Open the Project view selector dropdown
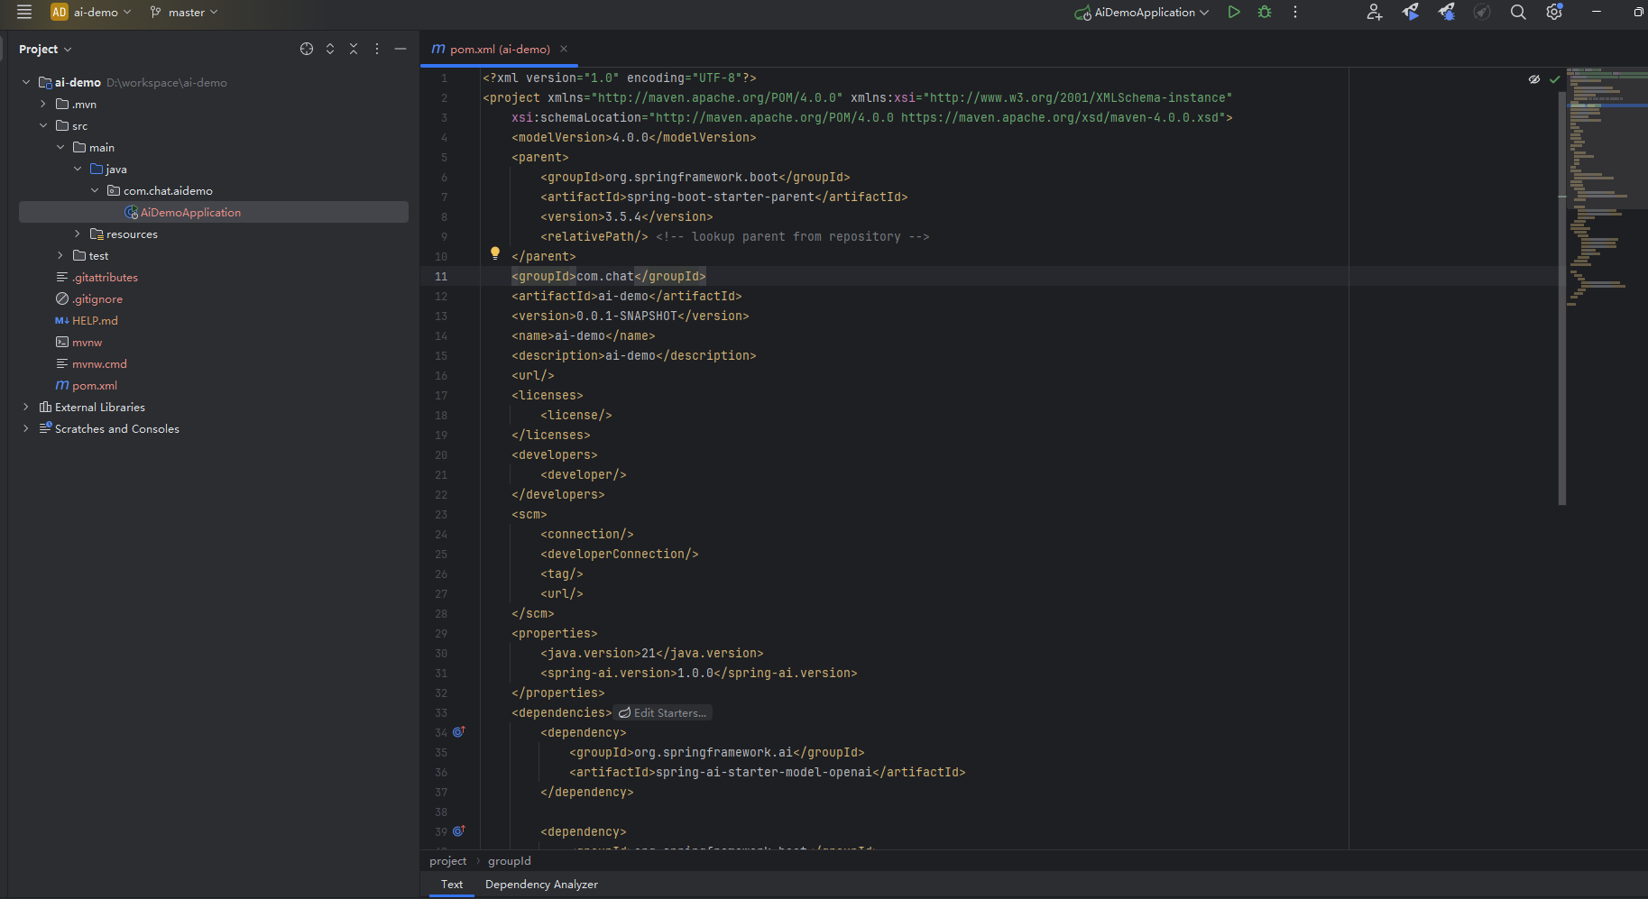Image resolution: width=1648 pixels, height=899 pixels. pos(45,49)
